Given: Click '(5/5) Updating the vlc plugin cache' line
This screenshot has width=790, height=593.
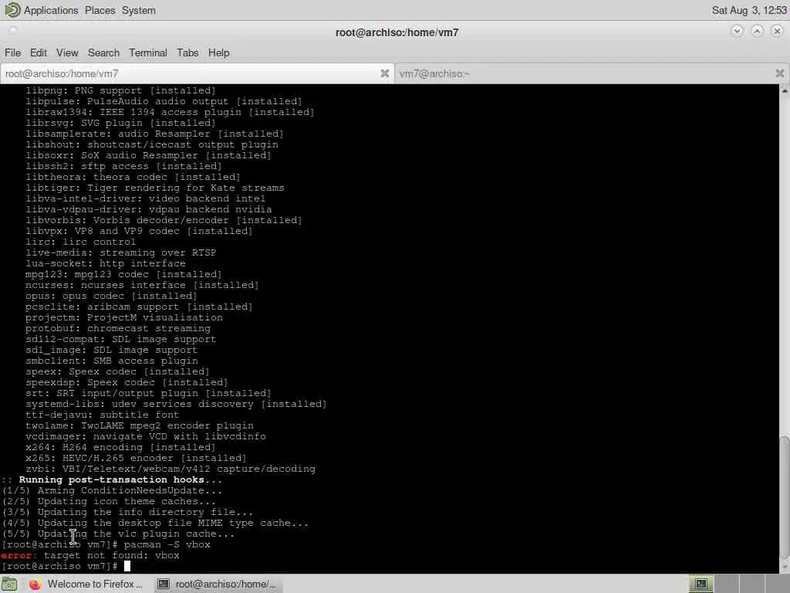Looking at the screenshot, I should click(118, 534).
